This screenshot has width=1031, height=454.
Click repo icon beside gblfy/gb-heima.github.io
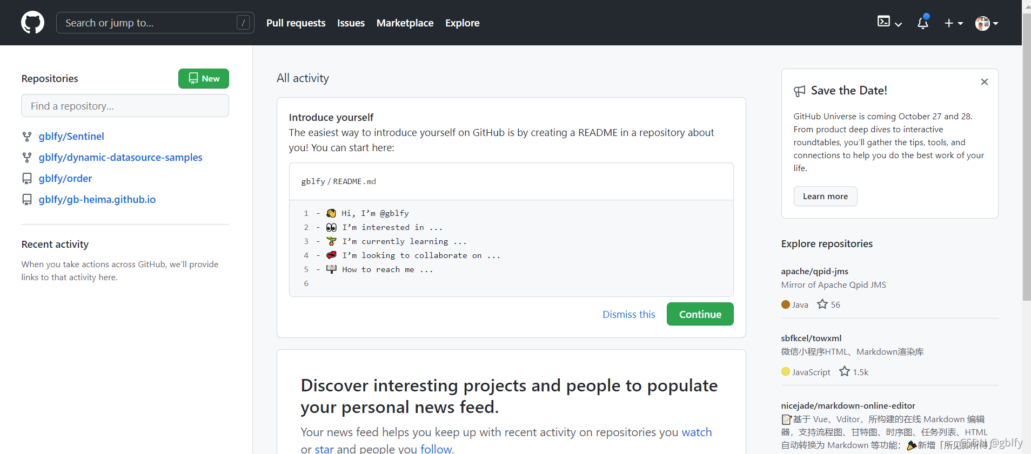point(26,200)
